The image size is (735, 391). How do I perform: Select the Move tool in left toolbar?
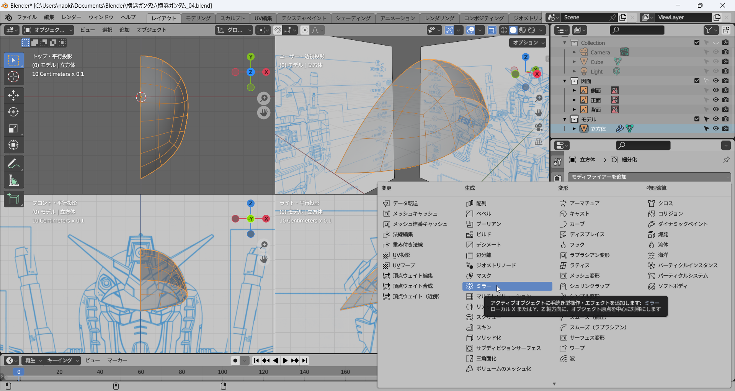[13, 95]
